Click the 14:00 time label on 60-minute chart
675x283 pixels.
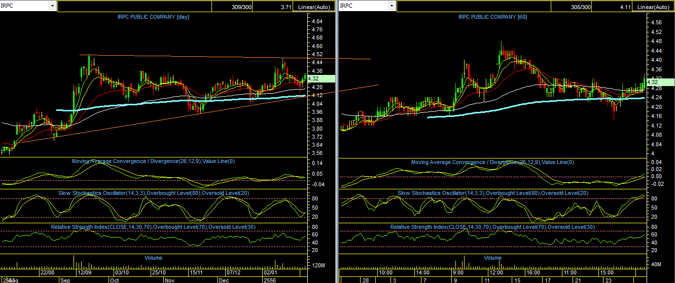coord(423,272)
